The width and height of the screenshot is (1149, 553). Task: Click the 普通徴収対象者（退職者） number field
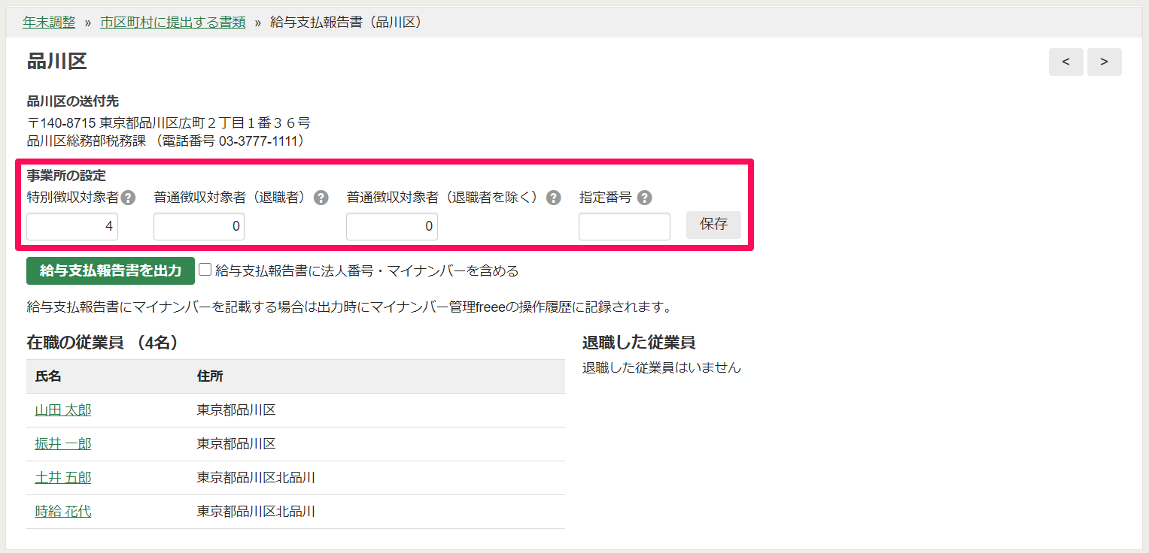pyautogui.click(x=199, y=226)
